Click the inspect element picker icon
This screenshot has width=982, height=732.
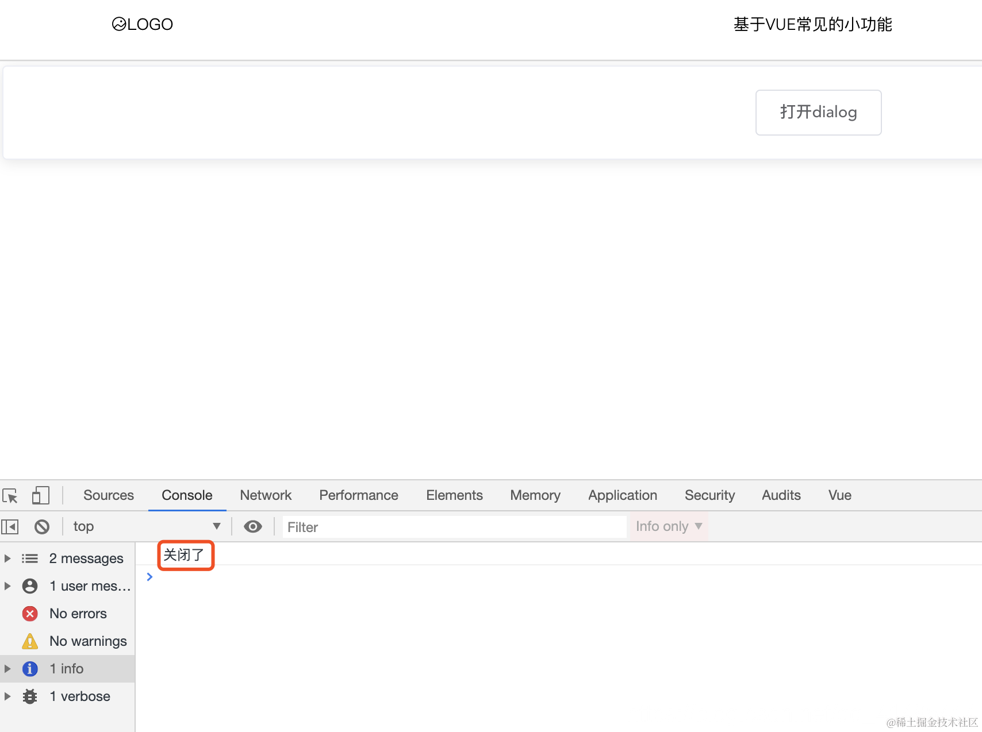click(10, 495)
